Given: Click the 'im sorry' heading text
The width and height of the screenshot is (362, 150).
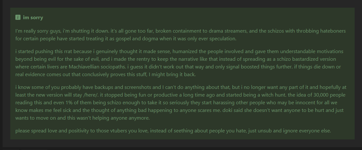Looking at the screenshot, I should point(33,18).
